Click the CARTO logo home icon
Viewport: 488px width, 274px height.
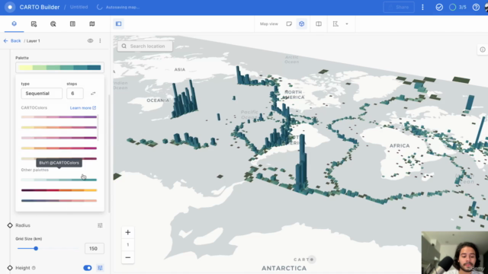(x=10, y=7)
